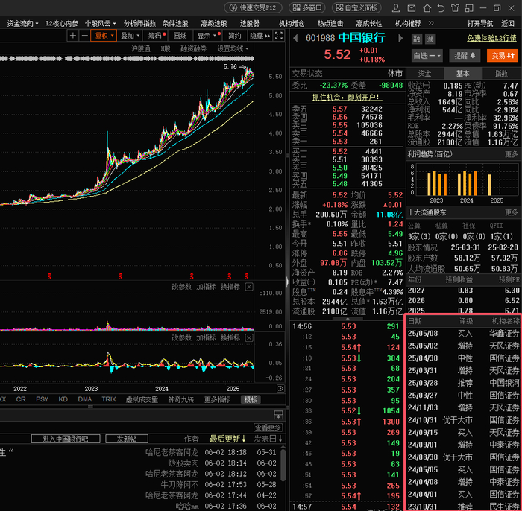Open the skin T-shirt icon

tap(455, 8)
